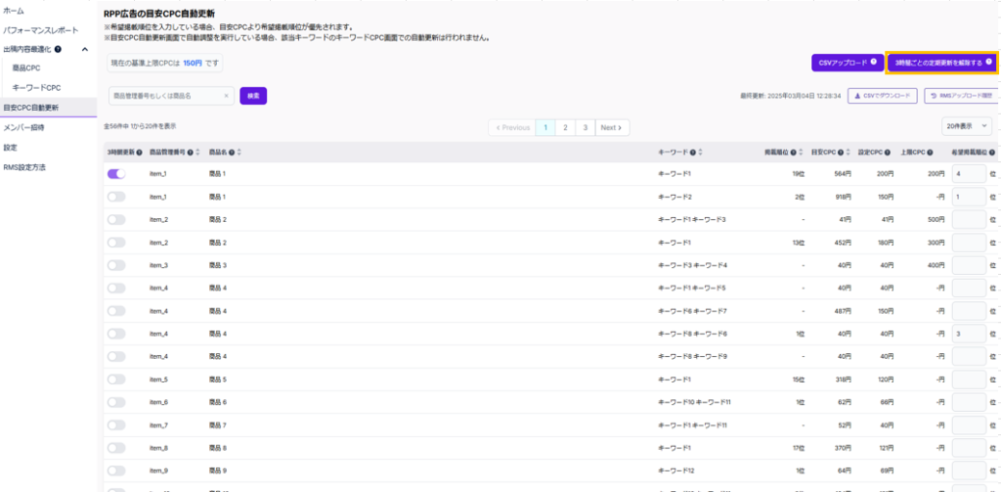The image size is (1001, 492).
Task: Click the help icon on CSVアップロード
Action: pos(873,63)
